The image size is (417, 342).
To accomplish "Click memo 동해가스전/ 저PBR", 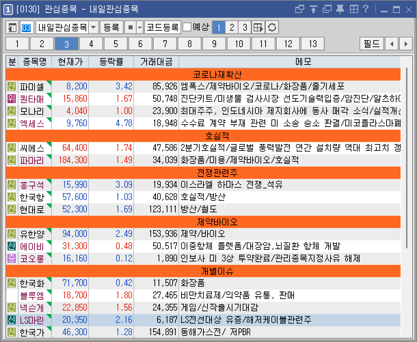I will point(216,332).
